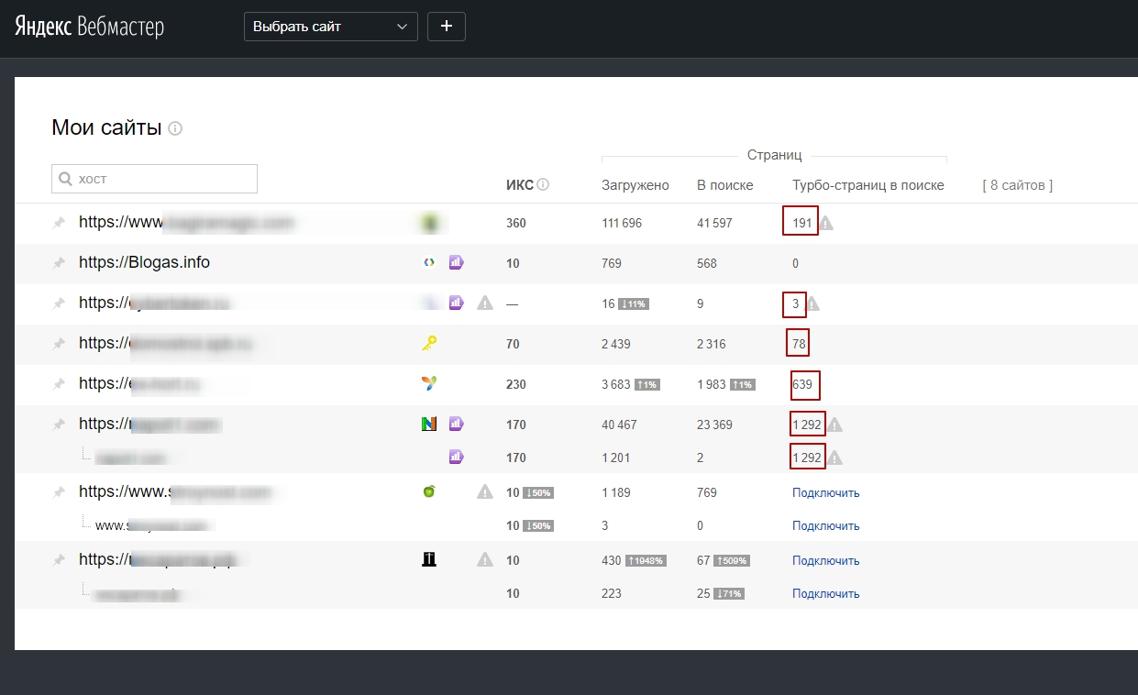Click warning triangle next to 191 turbo pages
Viewport: 1138px width, 695px height.
pos(826,223)
